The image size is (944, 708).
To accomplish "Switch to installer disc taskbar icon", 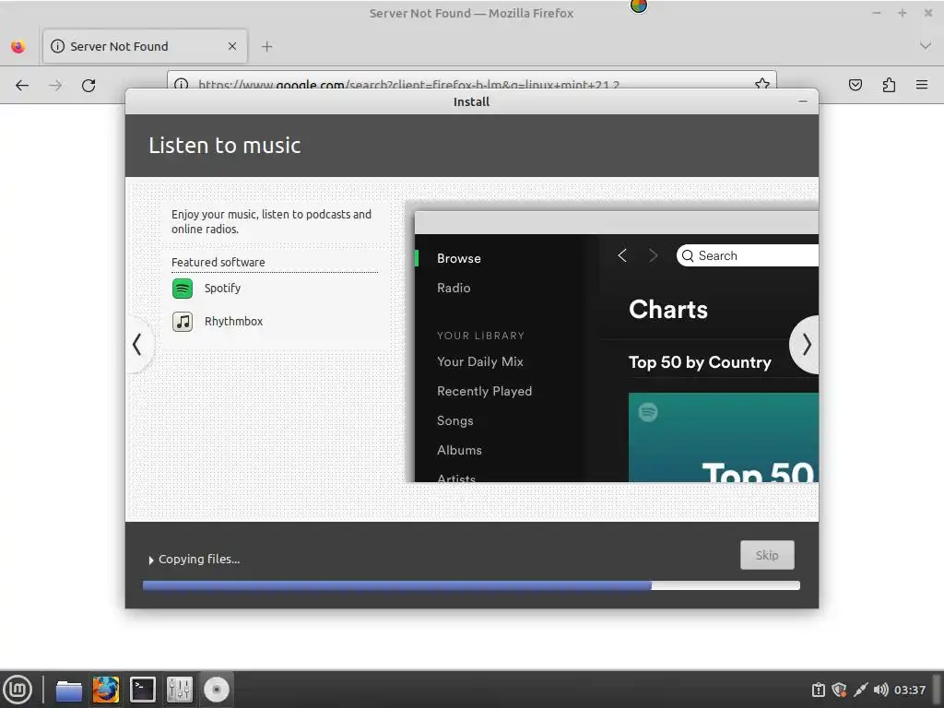I will click(x=216, y=690).
